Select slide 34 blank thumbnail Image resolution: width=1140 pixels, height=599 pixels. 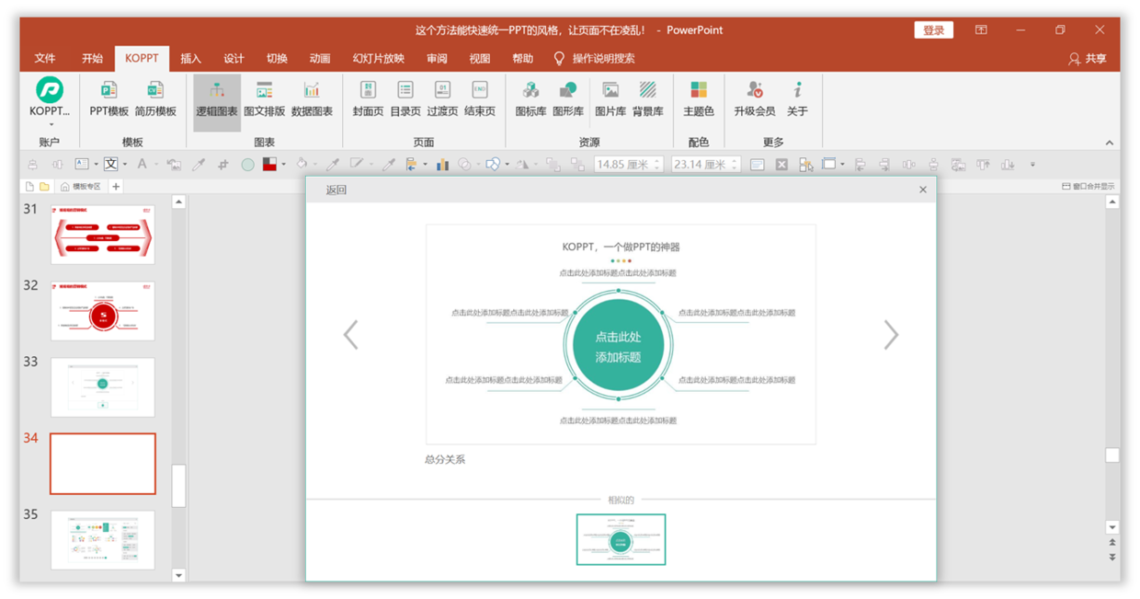click(103, 464)
